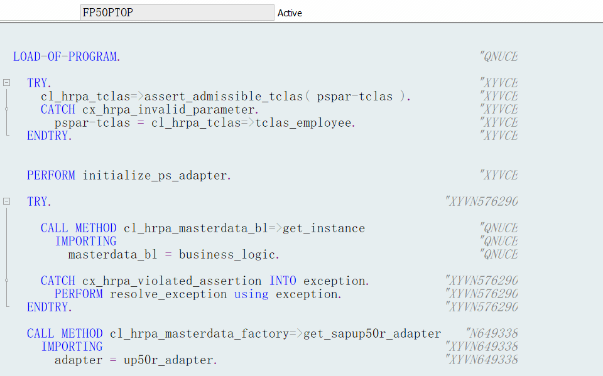Click the ENDTRY keyword of the second block
The height and width of the screenshot is (376, 603).
(47, 307)
